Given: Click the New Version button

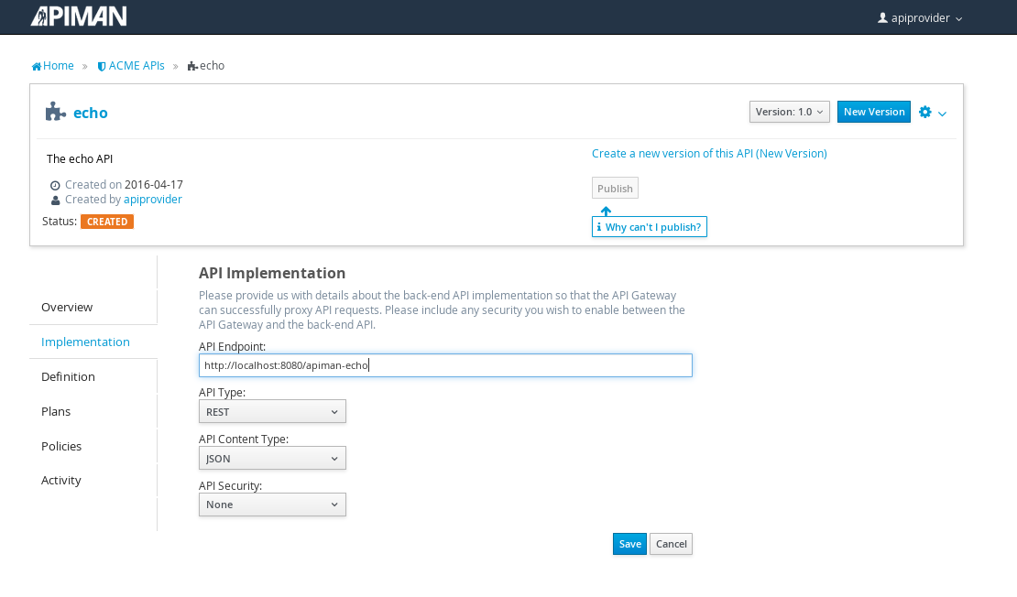Looking at the screenshot, I should pyautogui.click(x=874, y=112).
